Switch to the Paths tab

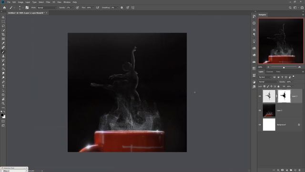point(278,72)
